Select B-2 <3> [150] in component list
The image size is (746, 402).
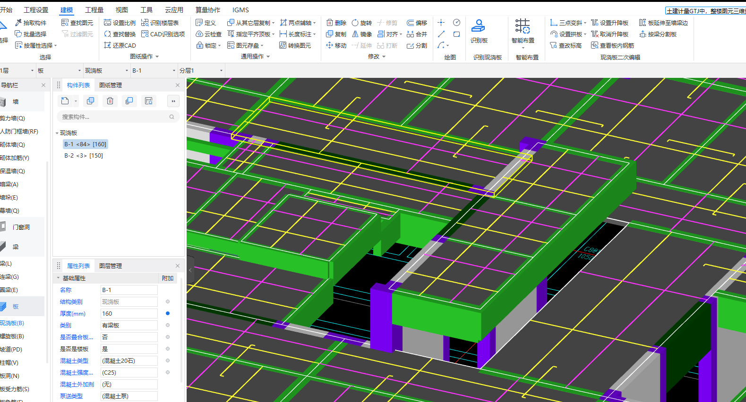pyautogui.click(x=84, y=155)
